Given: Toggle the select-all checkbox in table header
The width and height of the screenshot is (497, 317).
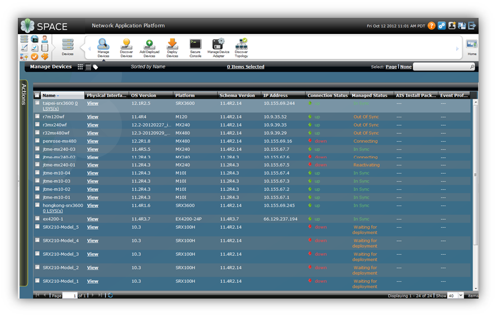Looking at the screenshot, I should coord(37,96).
